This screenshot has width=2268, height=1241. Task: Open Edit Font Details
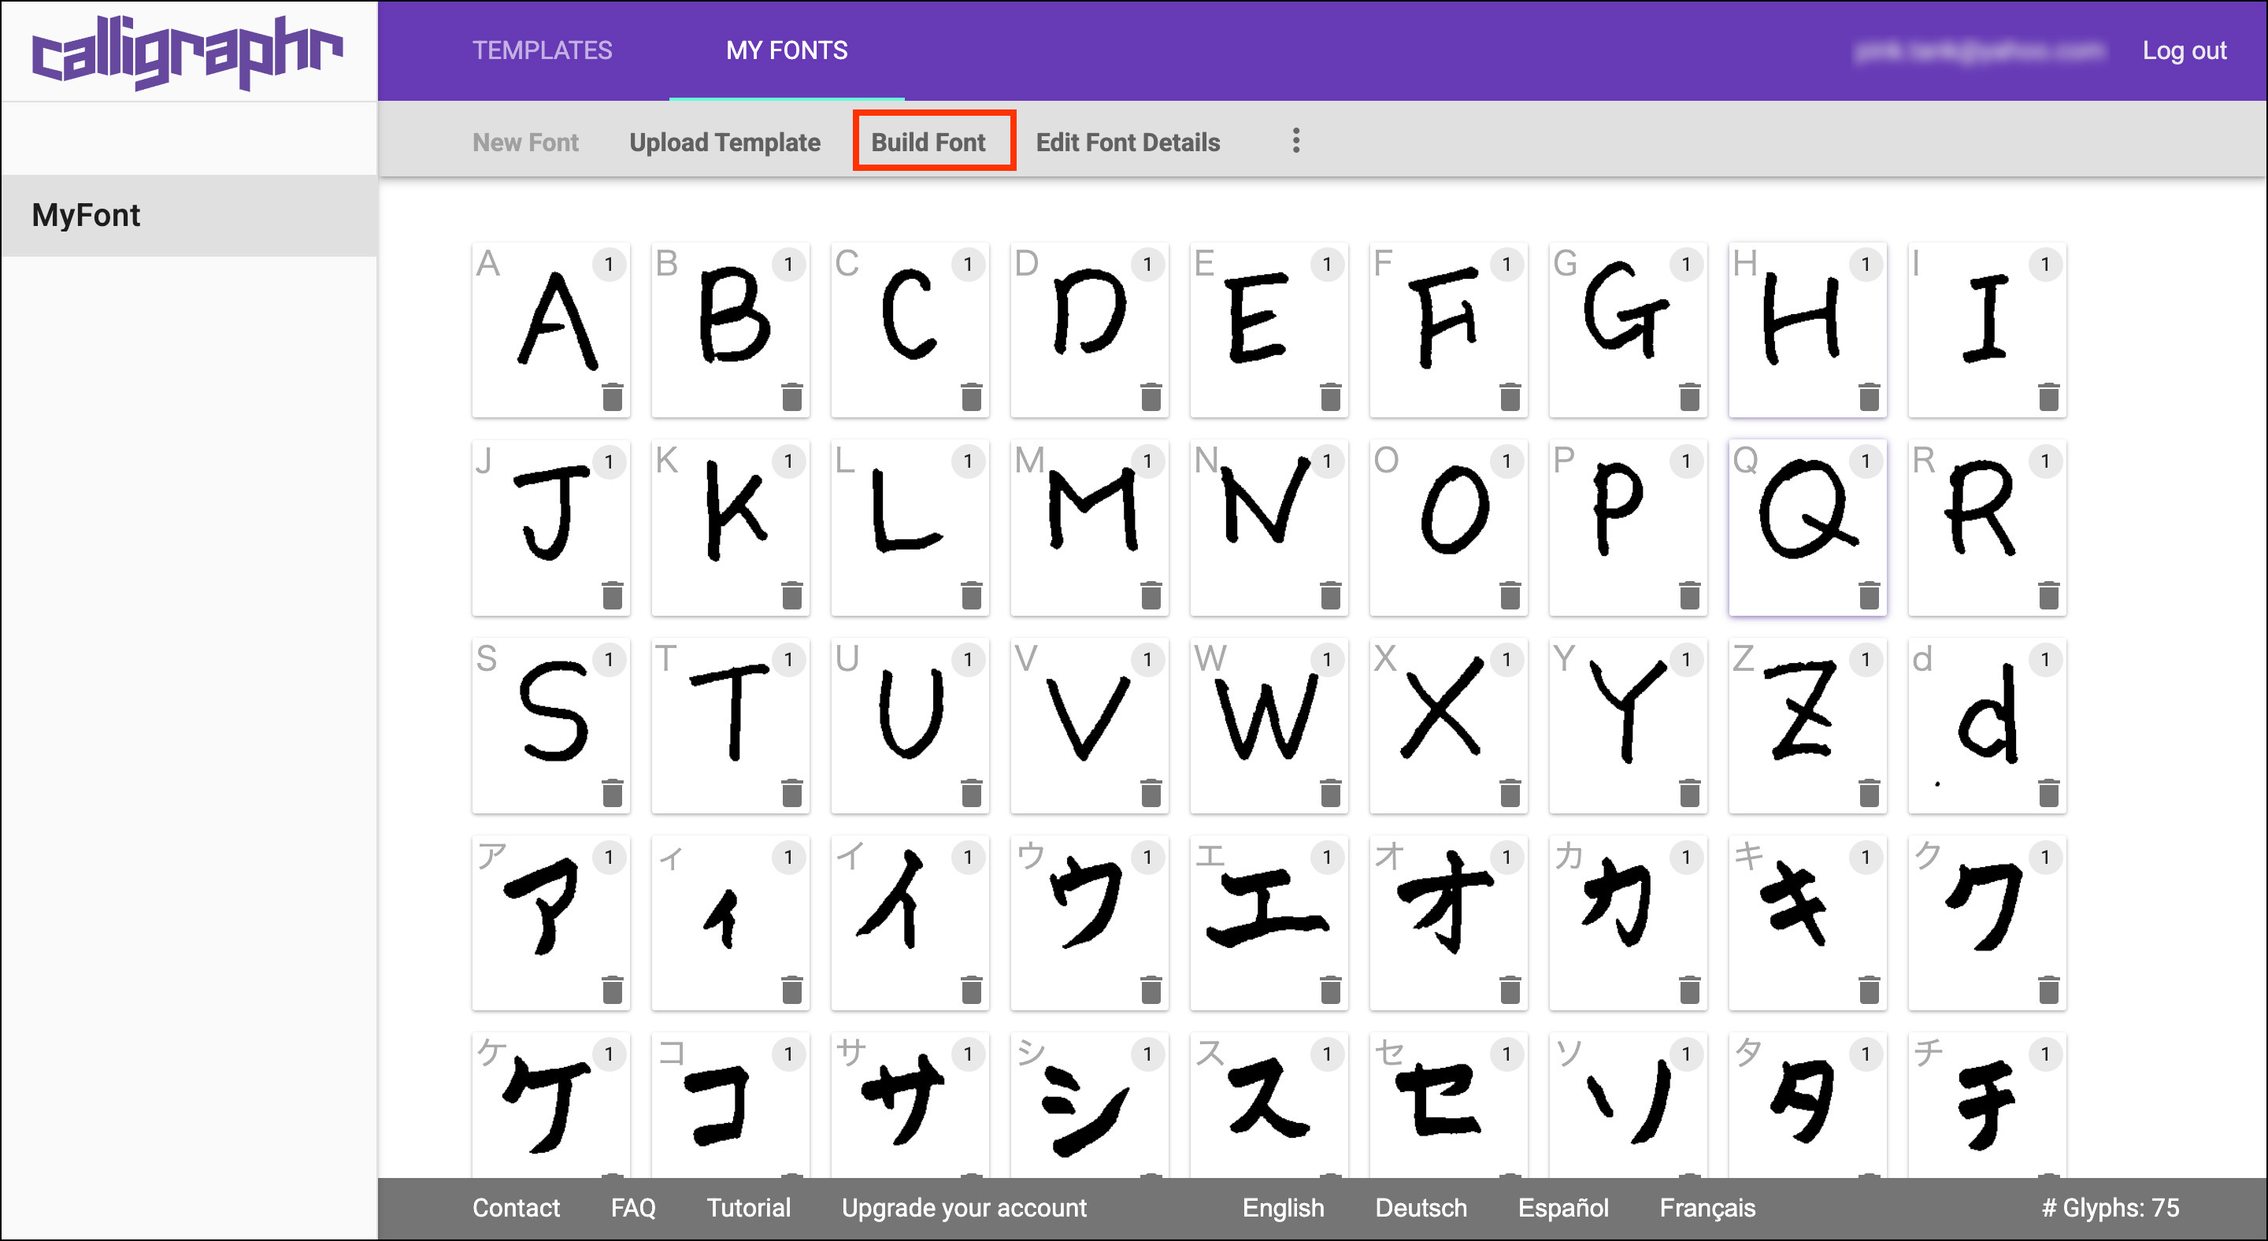[1127, 142]
